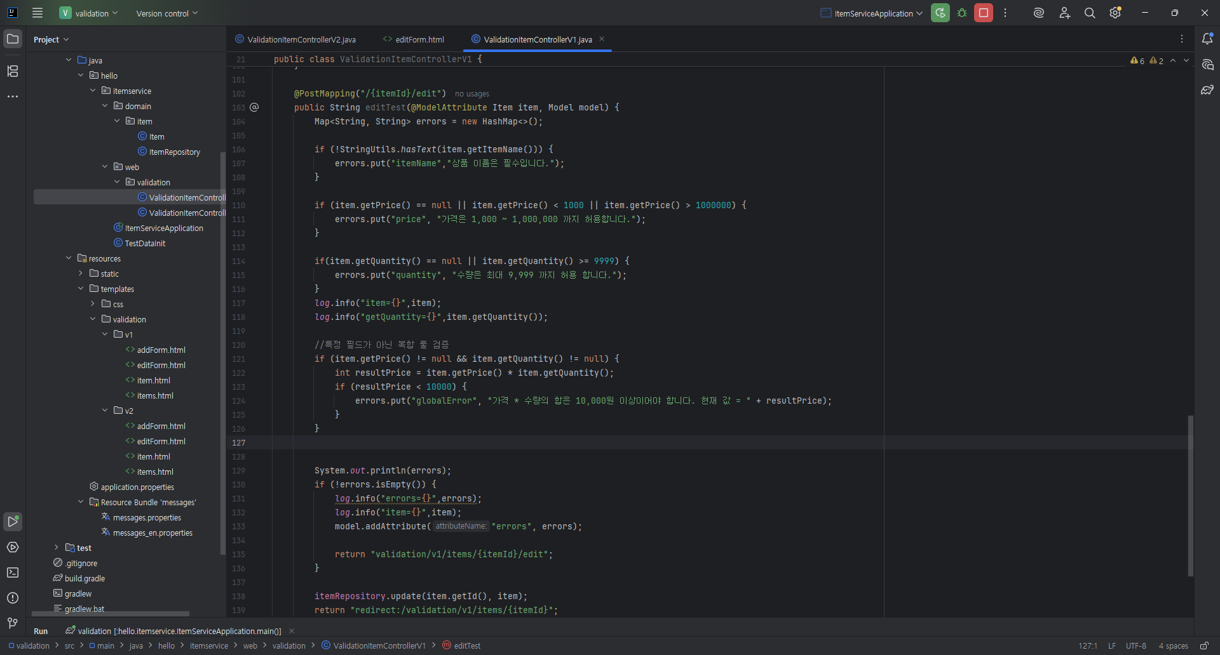The width and height of the screenshot is (1220, 655).
Task: Open IDE settings gear
Action: click(x=1115, y=13)
